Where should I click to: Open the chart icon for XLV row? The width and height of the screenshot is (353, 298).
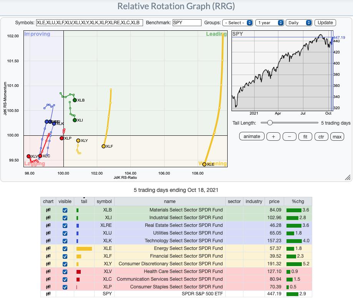pyautogui.click(x=48, y=271)
